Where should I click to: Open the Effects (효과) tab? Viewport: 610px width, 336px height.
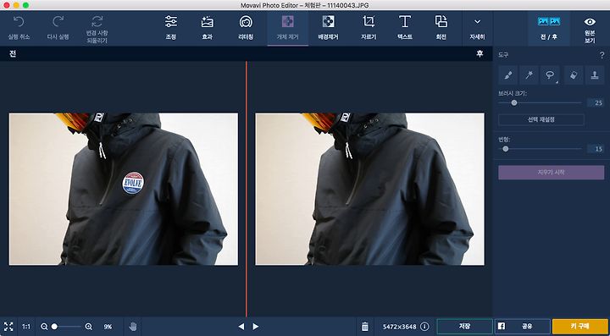[207, 27]
